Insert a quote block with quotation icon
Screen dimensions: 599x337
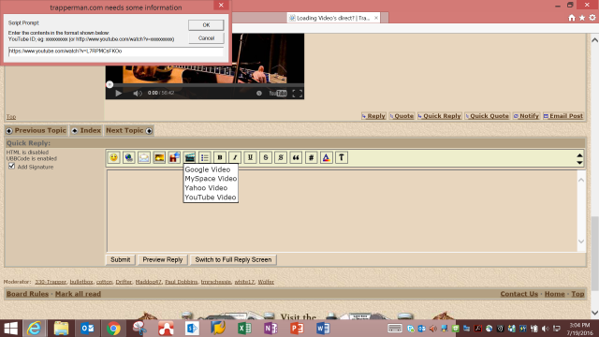[x=296, y=157]
